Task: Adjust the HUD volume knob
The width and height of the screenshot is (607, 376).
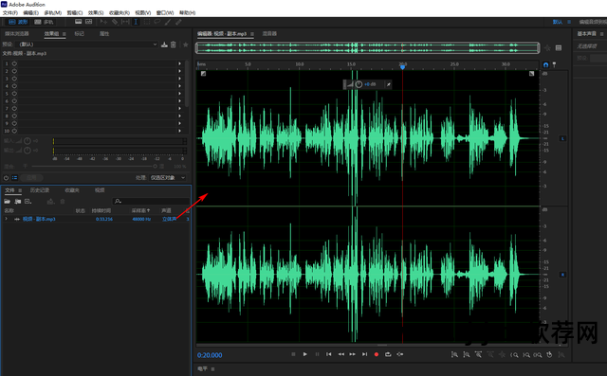Action: pyautogui.click(x=359, y=84)
